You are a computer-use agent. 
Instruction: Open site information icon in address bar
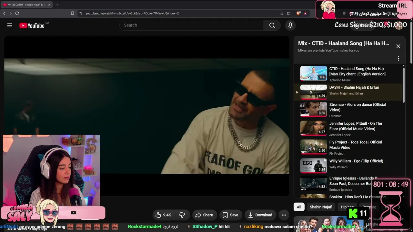pos(81,13)
